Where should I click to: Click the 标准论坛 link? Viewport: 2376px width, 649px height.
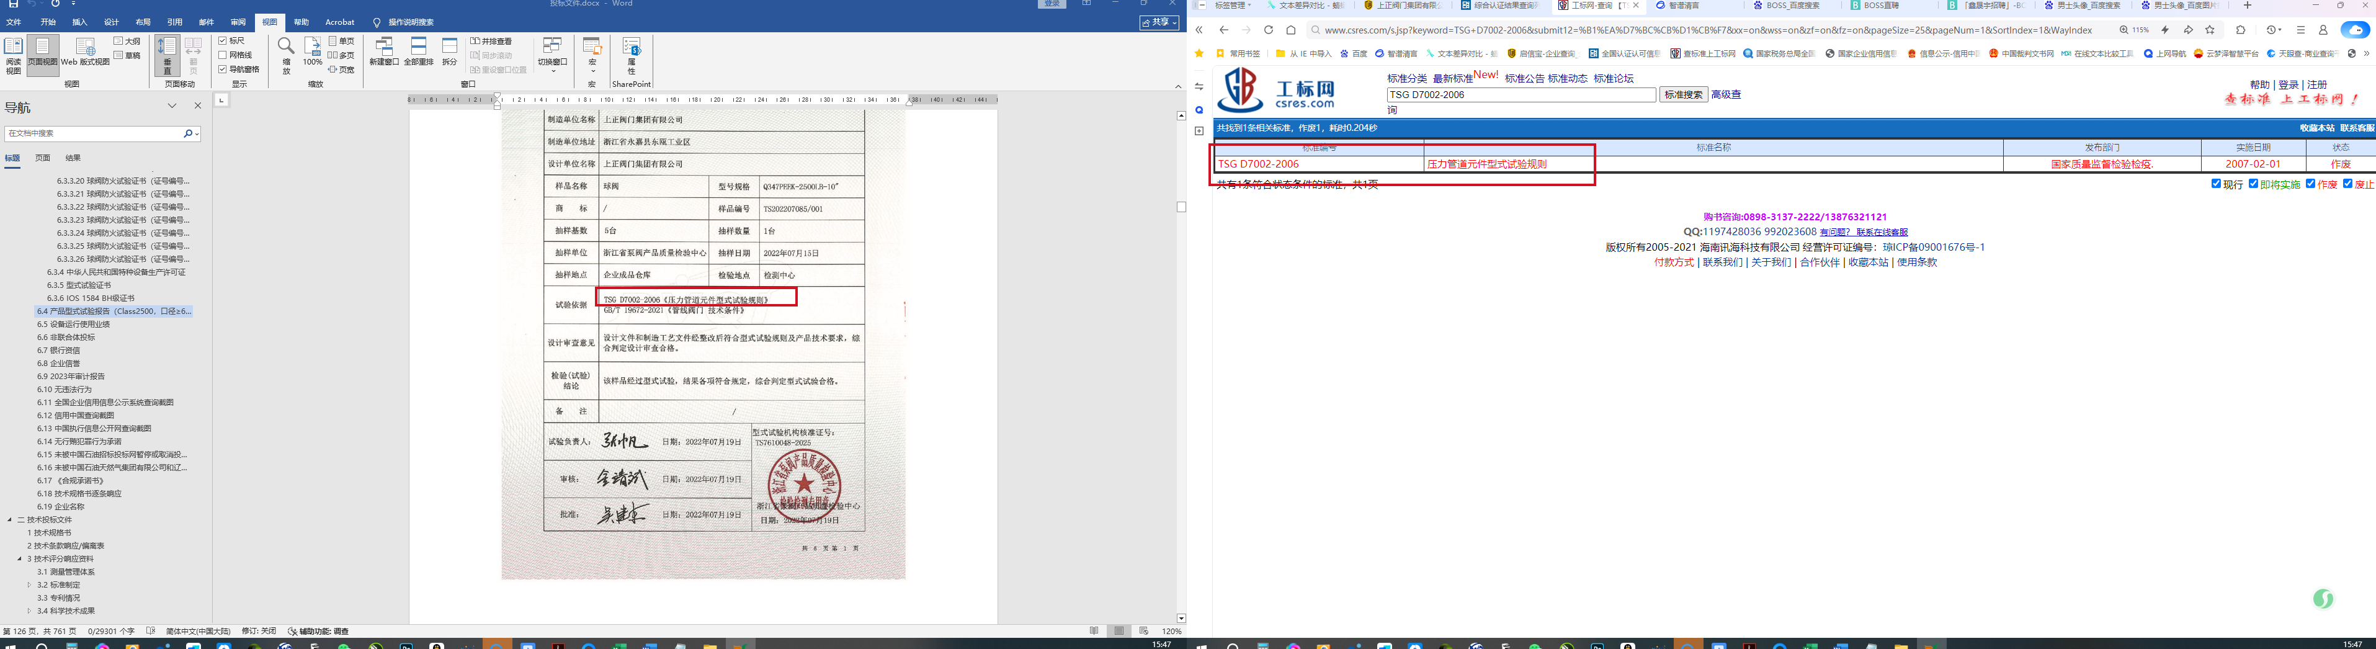coord(1613,78)
